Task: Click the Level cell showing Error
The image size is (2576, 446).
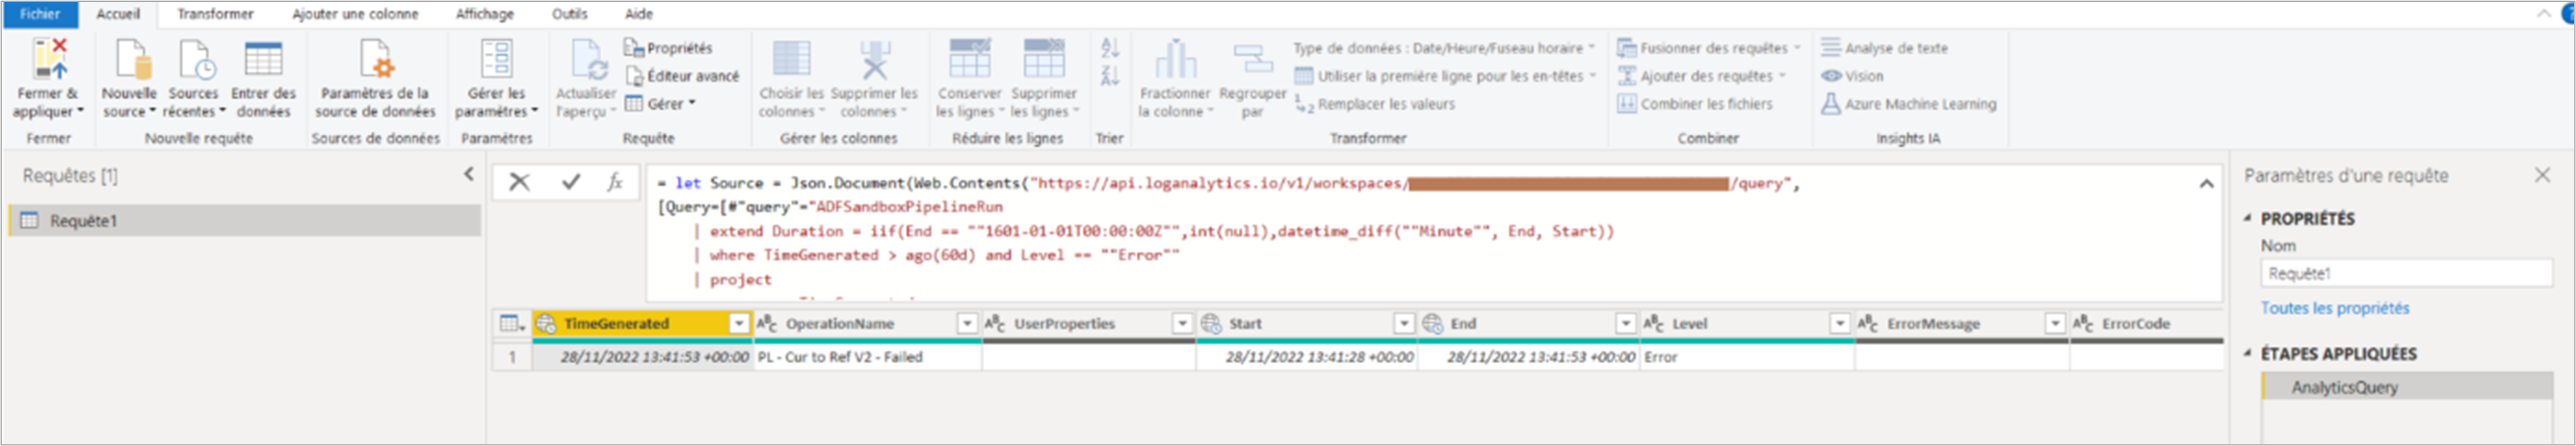Action: pyautogui.click(x=1747, y=357)
